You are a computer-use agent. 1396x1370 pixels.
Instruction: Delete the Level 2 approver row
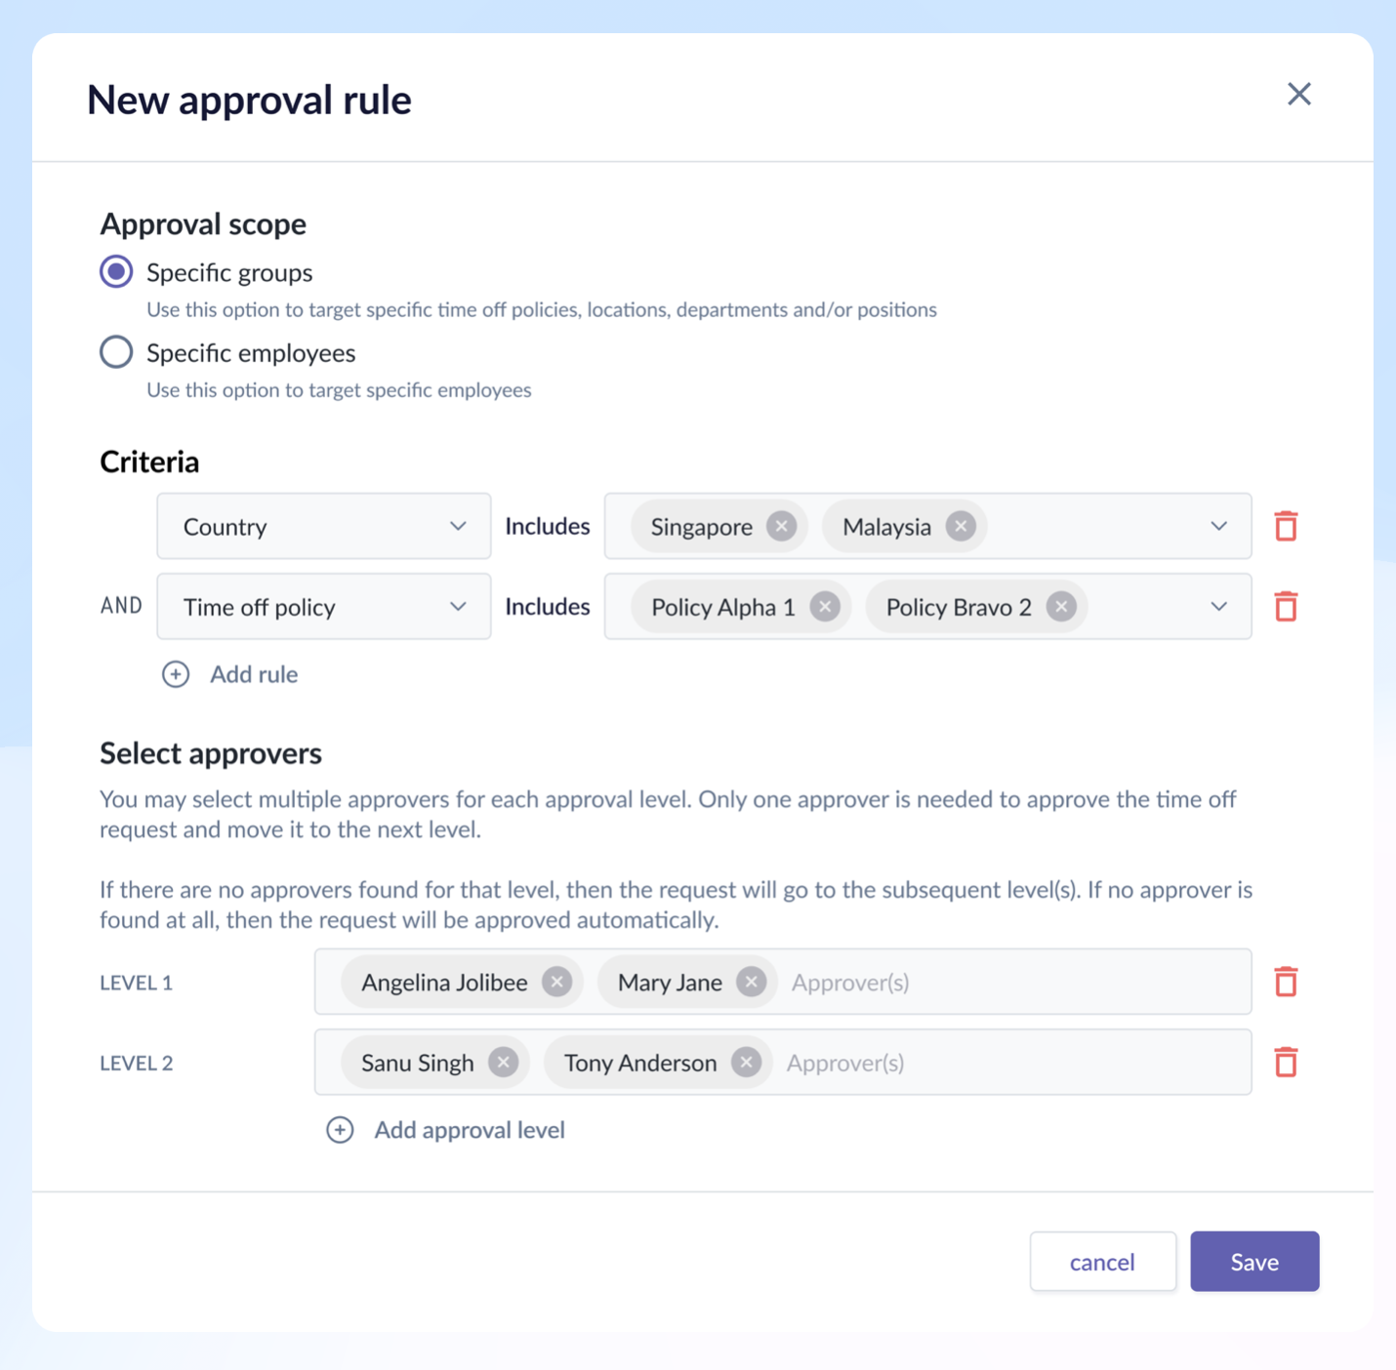(1285, 1062)
